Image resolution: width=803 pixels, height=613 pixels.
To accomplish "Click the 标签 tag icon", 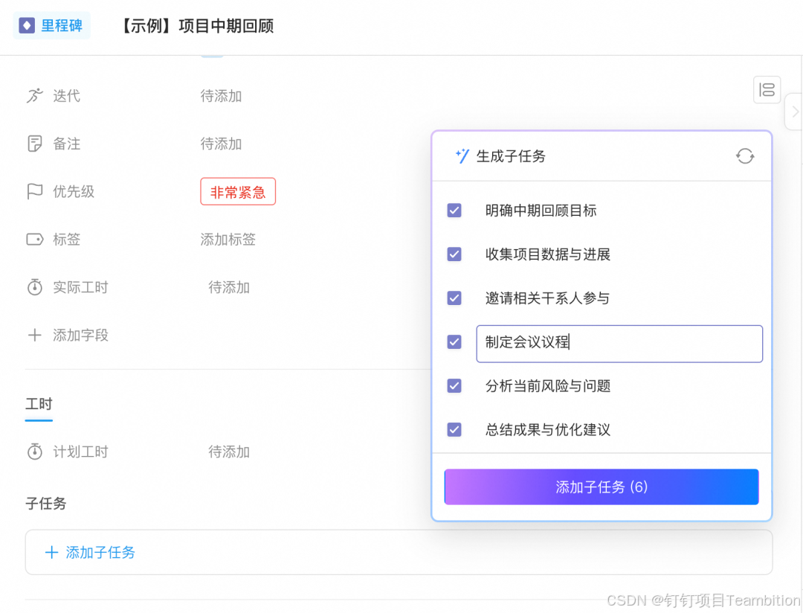I will pos(35,240).
